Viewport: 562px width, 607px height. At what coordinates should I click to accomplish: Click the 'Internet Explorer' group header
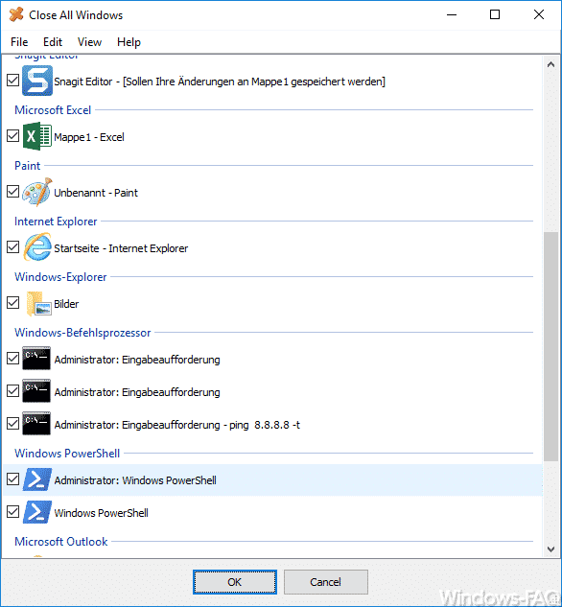56,222
